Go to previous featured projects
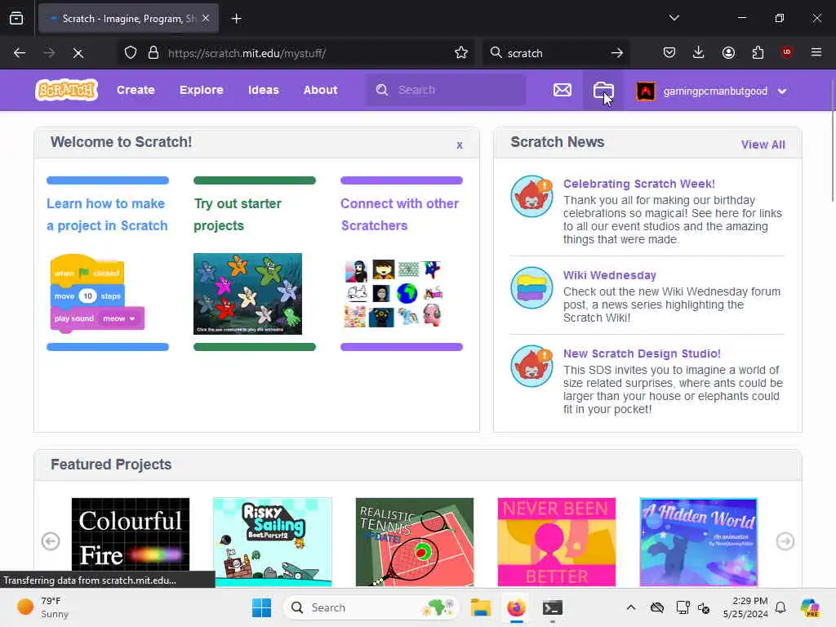Viewport: 836px width, 627px height. (x=51, y=541)
